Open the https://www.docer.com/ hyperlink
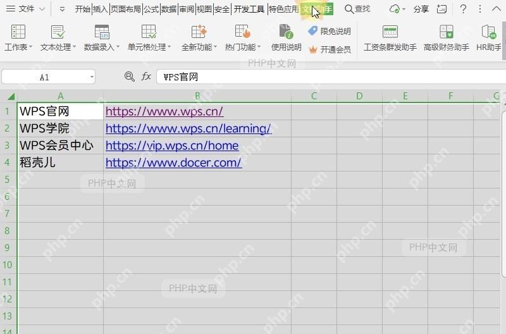506x334 pixels. click(173, 163)
